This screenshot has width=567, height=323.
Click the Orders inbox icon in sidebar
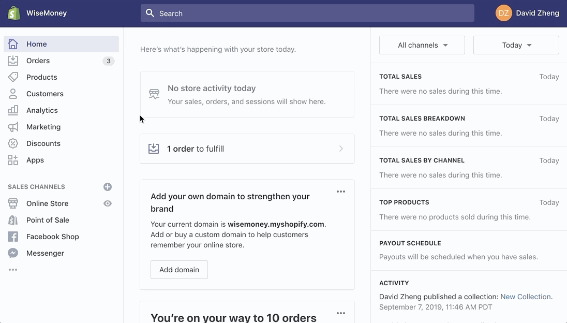[x=13, y=61]
